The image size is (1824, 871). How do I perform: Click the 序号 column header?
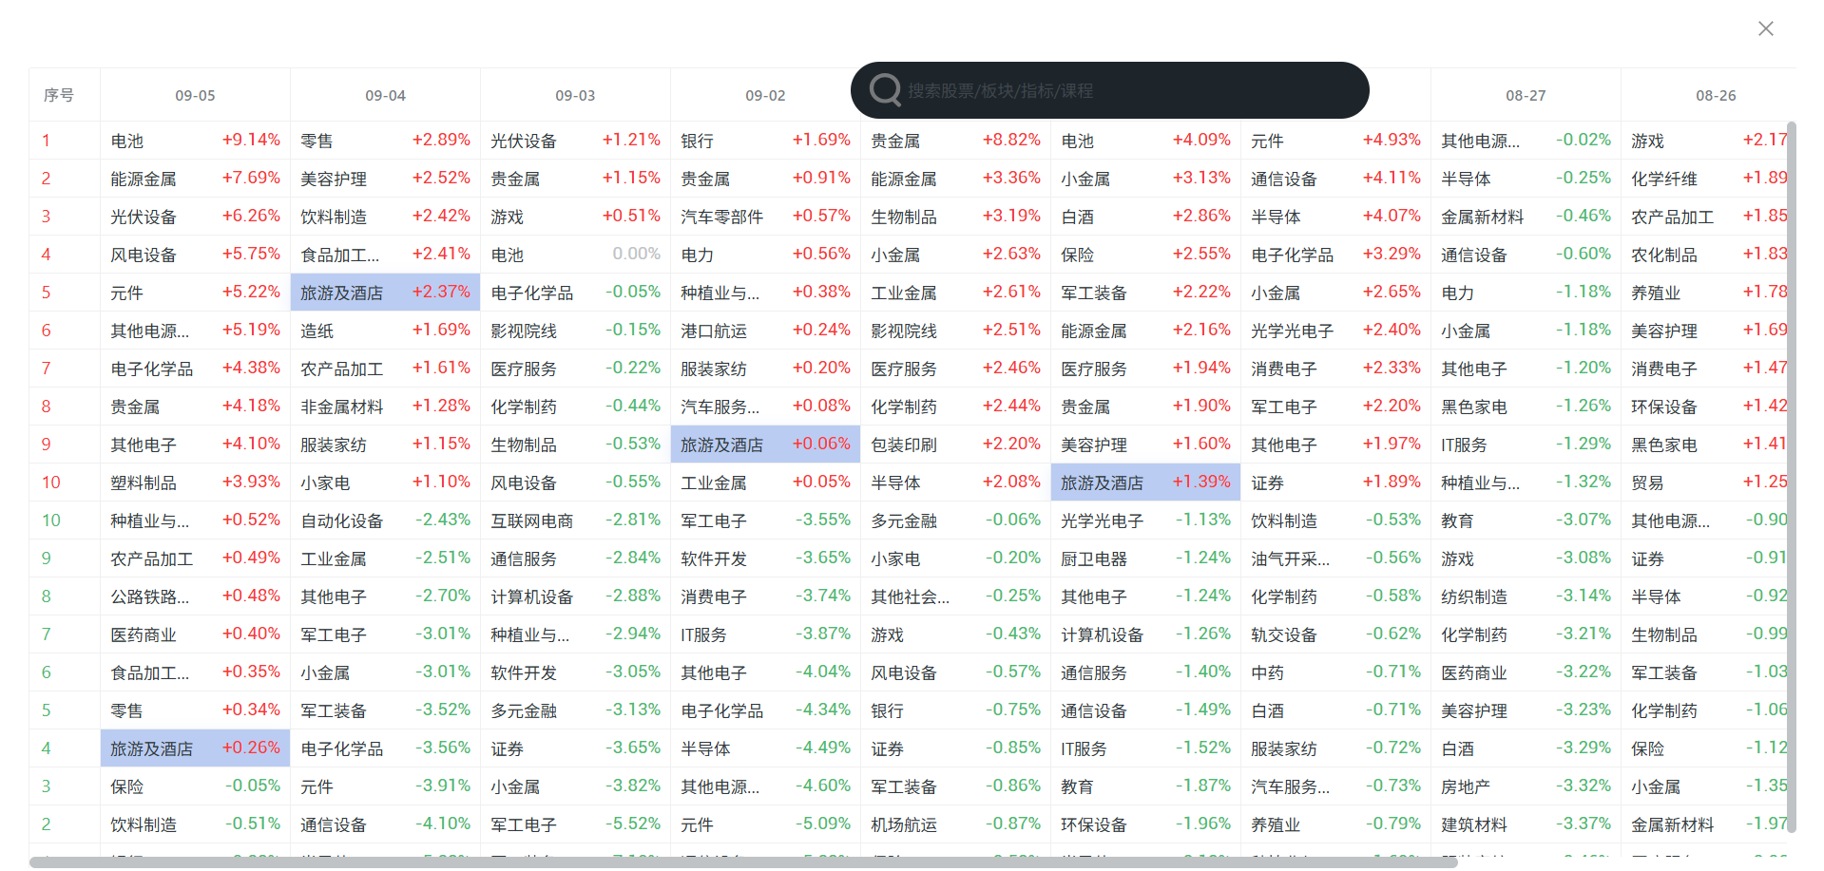59,96
